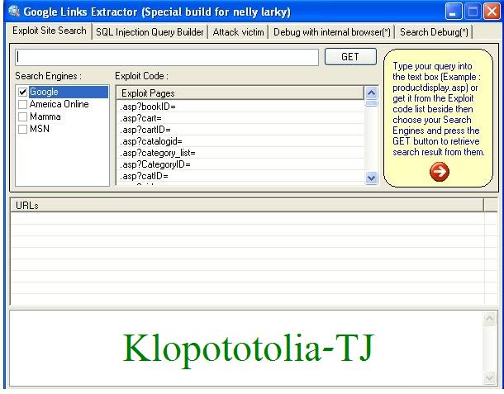Select the .asp?cartID= exploit entry
Viewport: 504px width, 394px height.
click(240, 130)
